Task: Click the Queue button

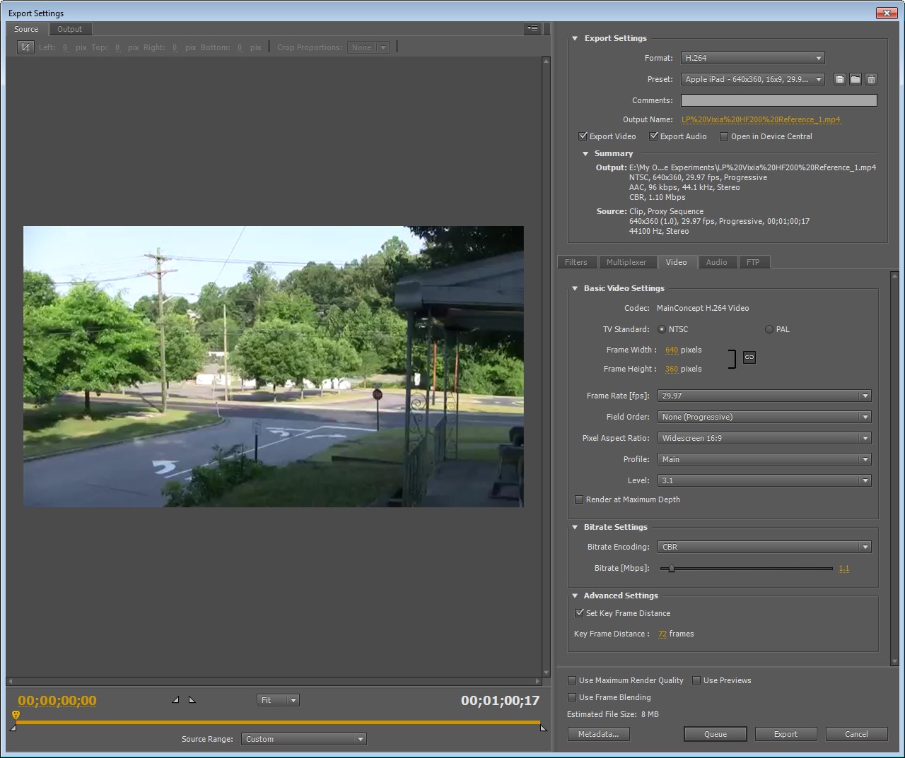Action: [715, 734]
